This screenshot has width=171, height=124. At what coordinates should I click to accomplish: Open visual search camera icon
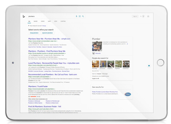(80, 16)
